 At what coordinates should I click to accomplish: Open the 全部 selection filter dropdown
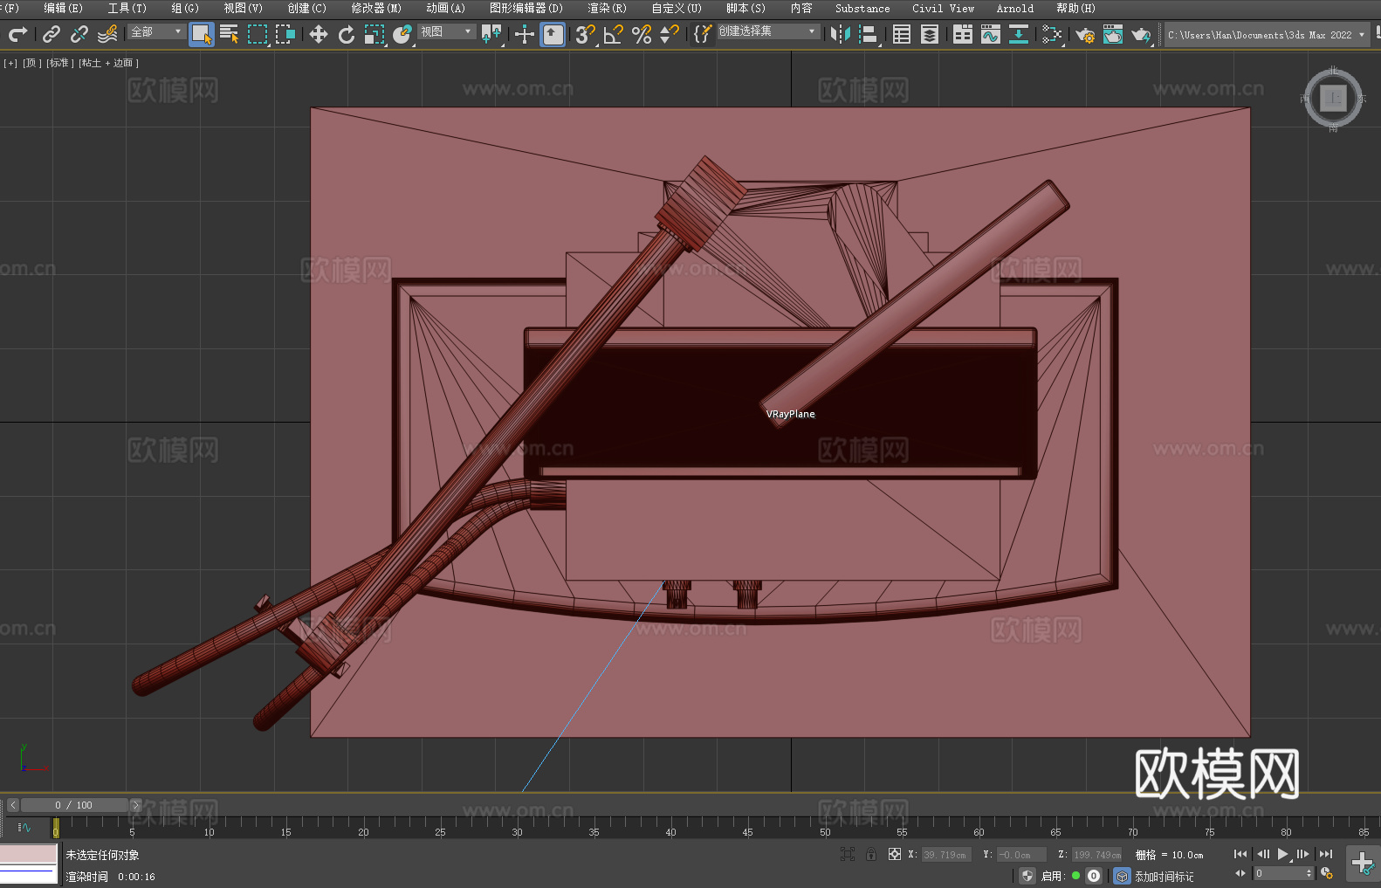tap(156, 32)
